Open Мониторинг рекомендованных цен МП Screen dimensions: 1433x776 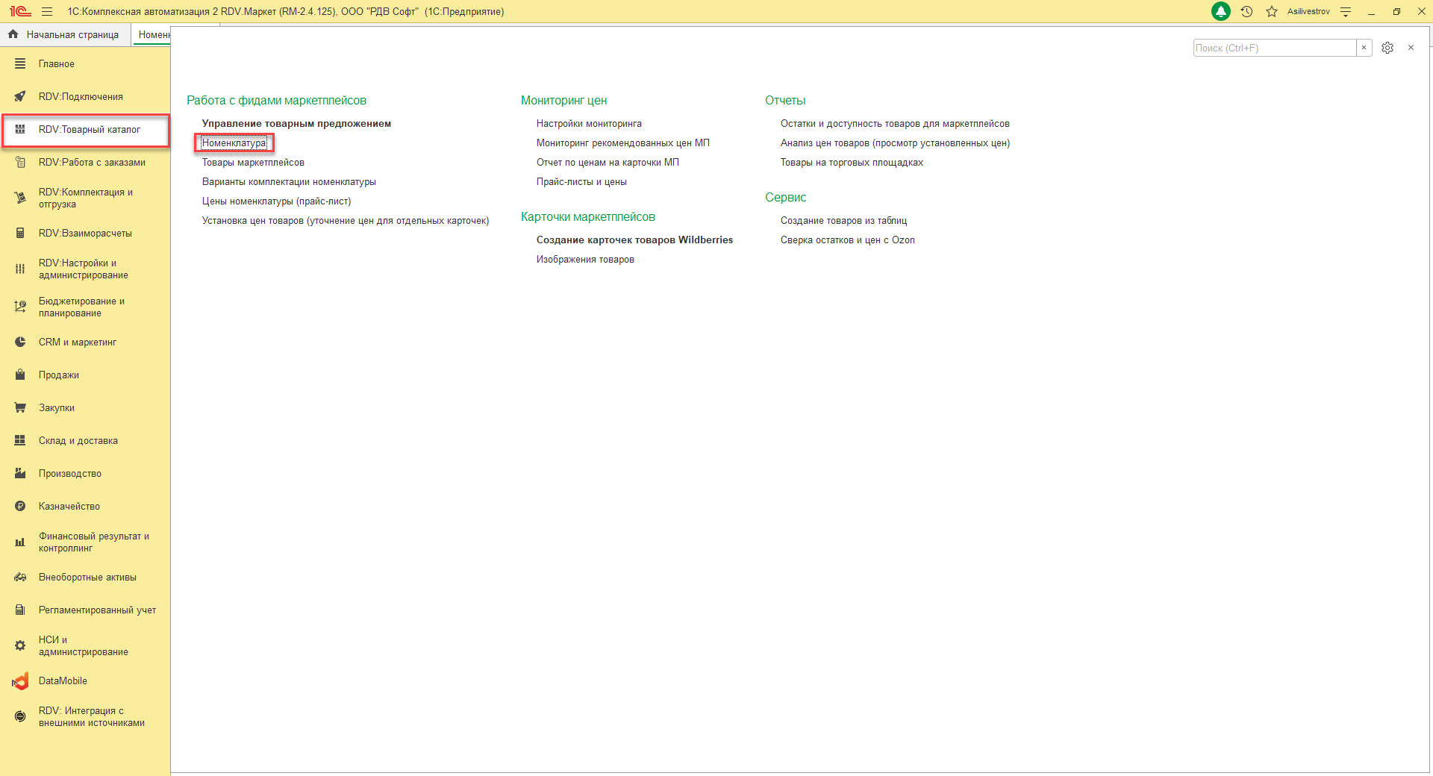[x=623, y=143]
